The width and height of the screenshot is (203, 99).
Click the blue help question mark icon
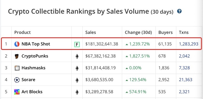[179, 11]
